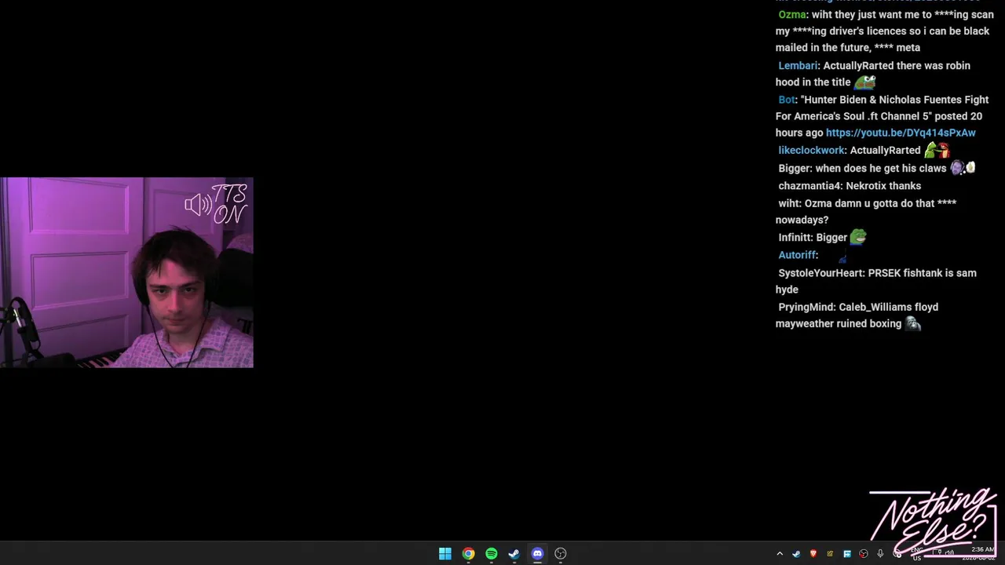Open Google Chrome from the taskbar
The image size is (1005, 565).
click(x=468, y=553)
